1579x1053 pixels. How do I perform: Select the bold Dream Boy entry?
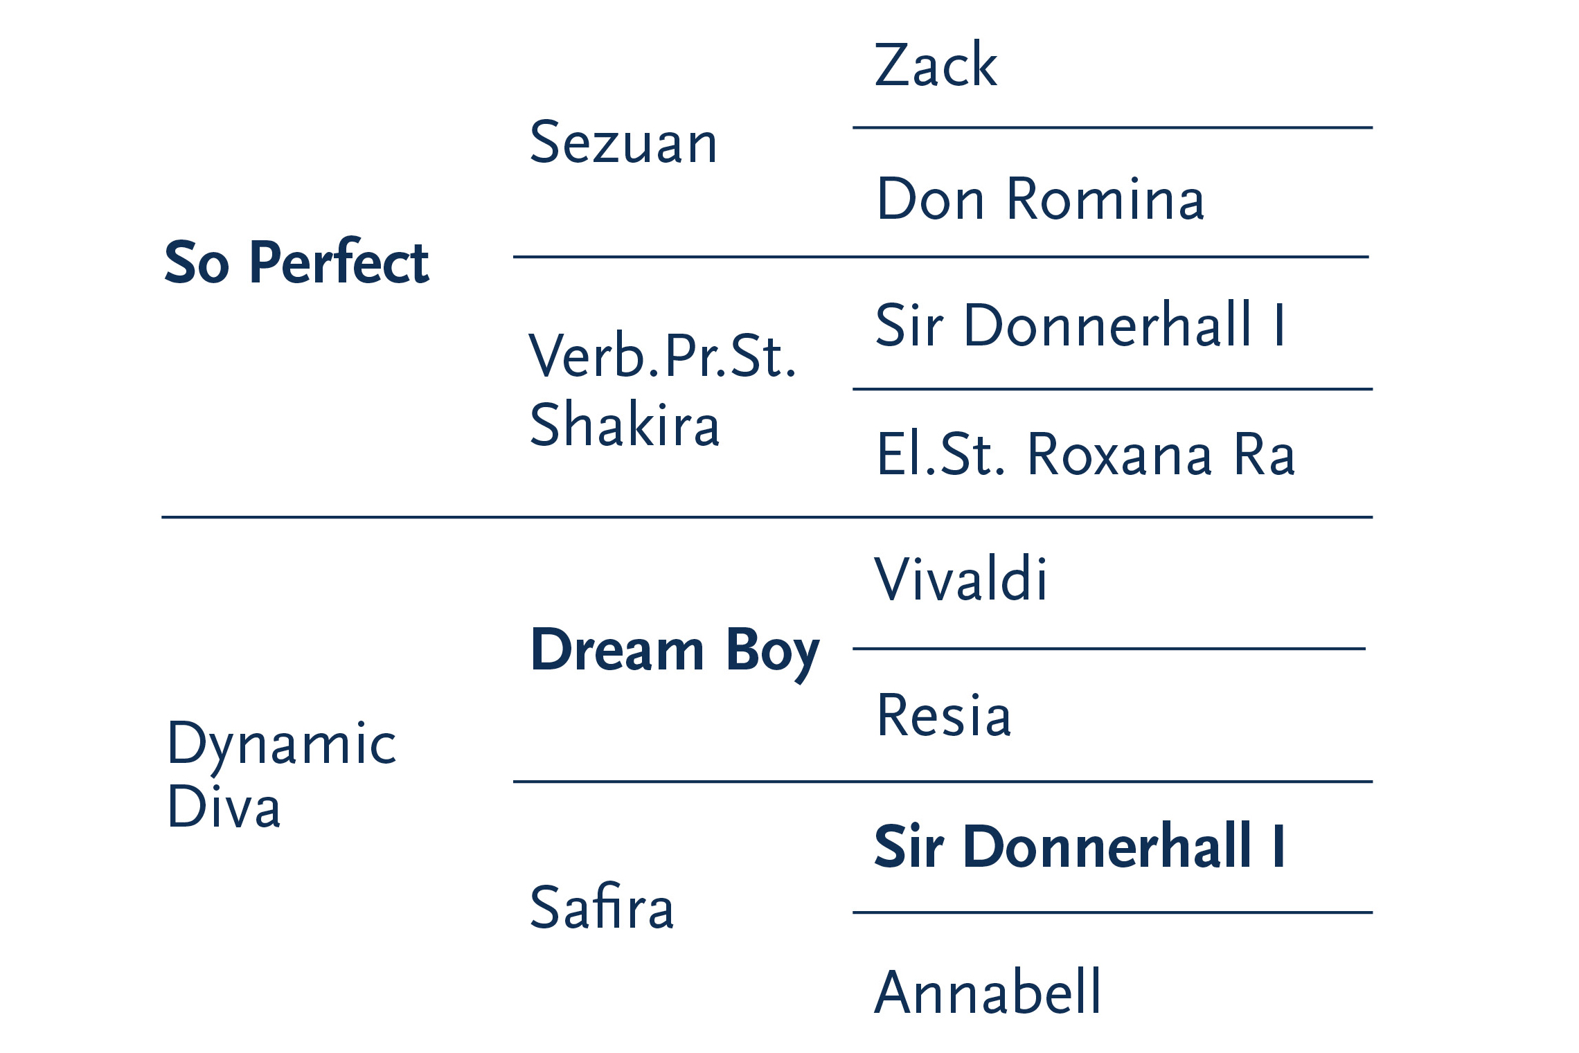(x=675, y=651)
